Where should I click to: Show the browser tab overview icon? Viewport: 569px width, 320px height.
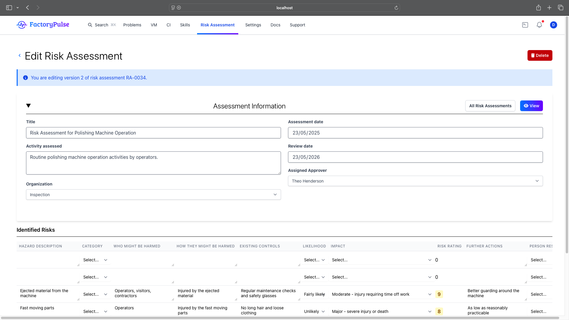point(560,8)
